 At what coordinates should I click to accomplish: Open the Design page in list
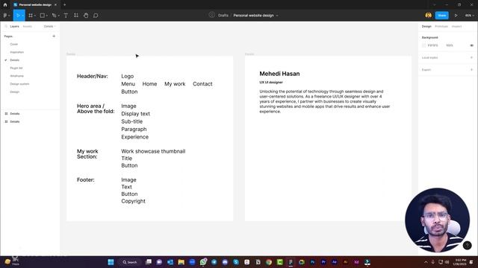coord(15,92)
